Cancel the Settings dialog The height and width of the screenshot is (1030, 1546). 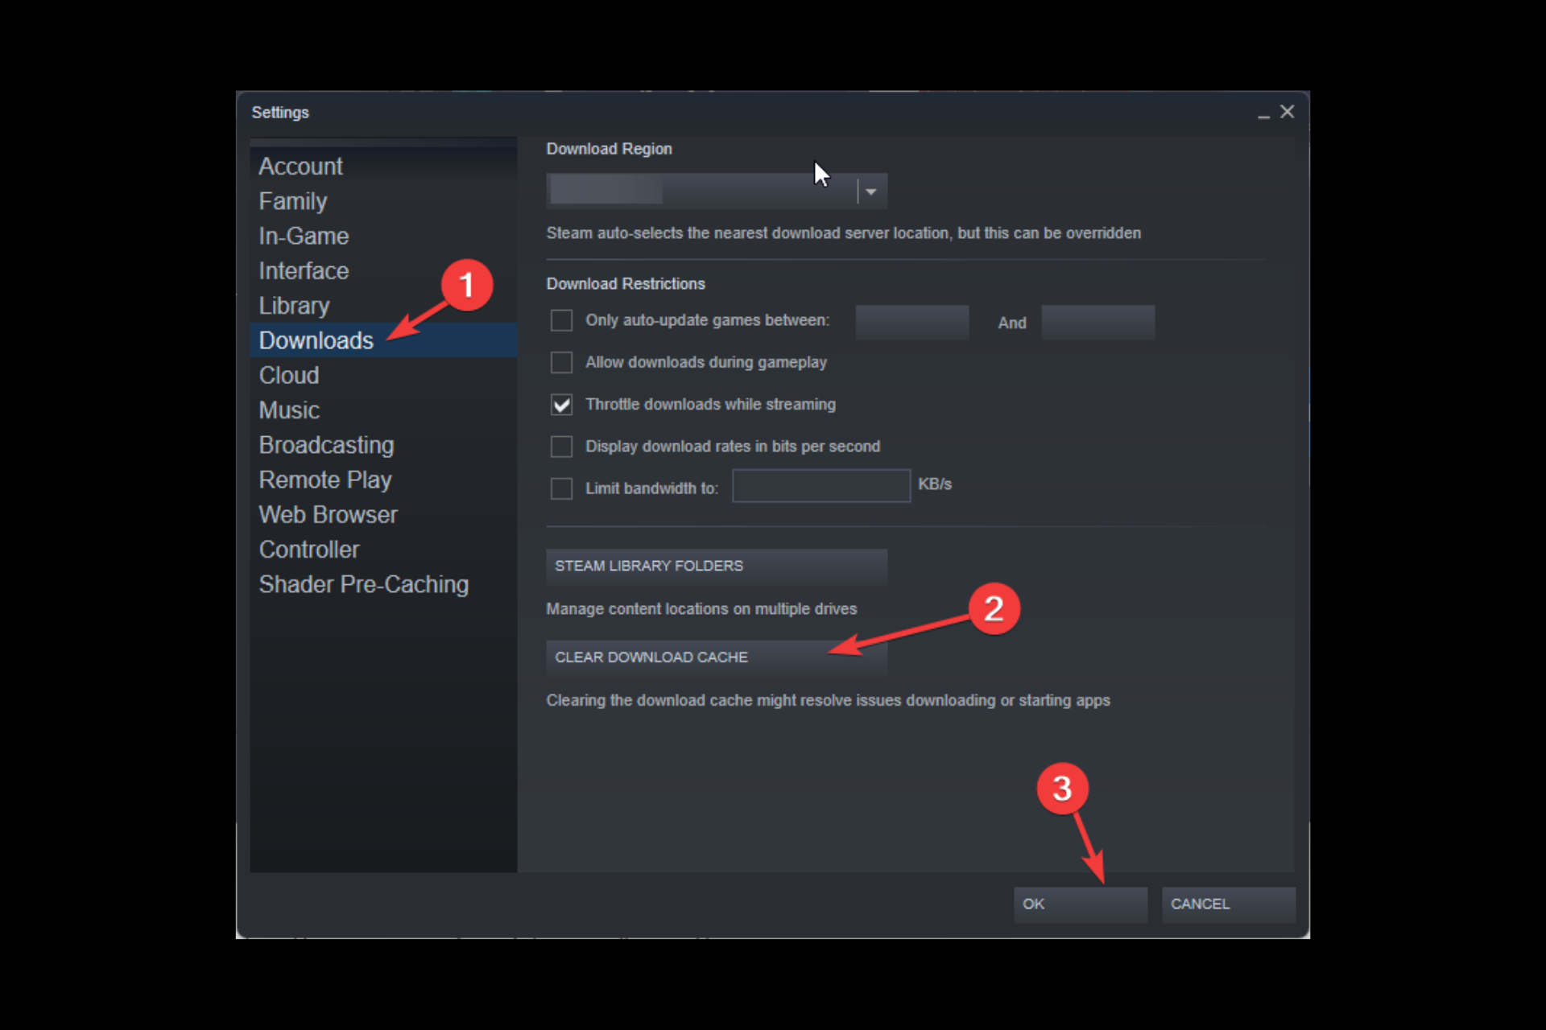(1229, 904)
